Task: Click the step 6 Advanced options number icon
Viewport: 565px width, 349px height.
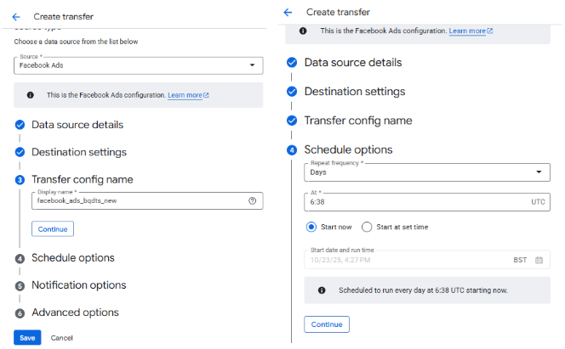Action: [x=20, y=313]
